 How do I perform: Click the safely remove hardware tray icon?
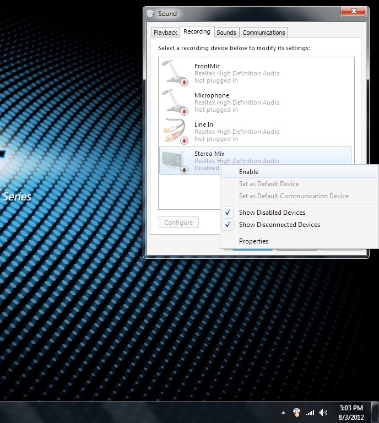tap(296, 412)
